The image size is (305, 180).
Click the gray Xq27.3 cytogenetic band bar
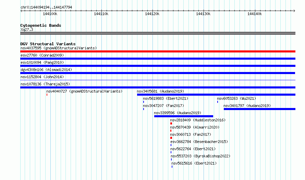[x=158, y=33]
